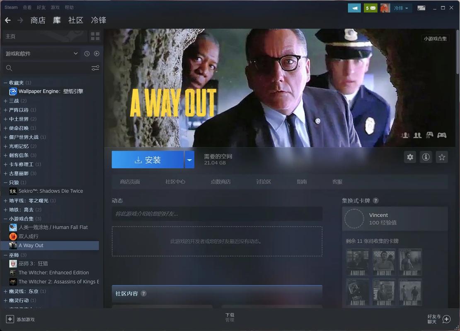Click the single-player feature icon

[x=406, y=135]
